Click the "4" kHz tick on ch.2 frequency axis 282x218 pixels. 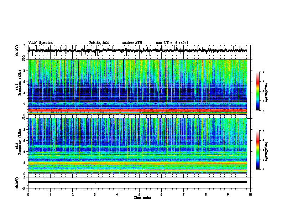(x=25, y=152)
